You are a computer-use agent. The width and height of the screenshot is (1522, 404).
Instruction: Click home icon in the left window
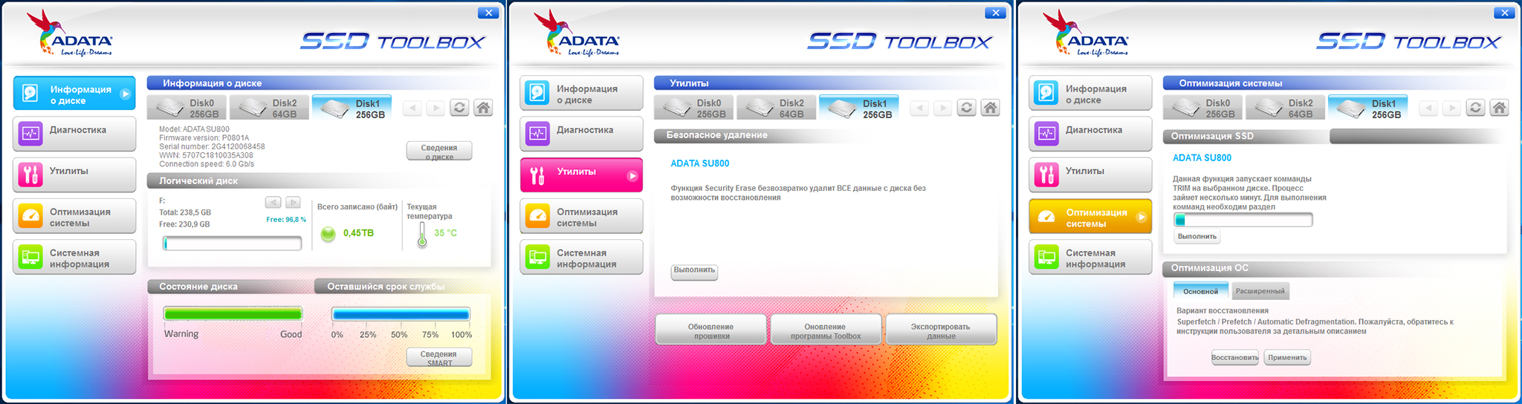pos(483,108)
